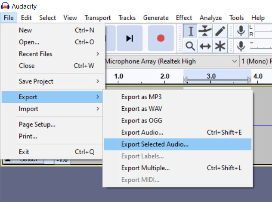Screen dimensions: 272x202
Task: Select Export Selected Audio... entry
Action: click(178, 144)
